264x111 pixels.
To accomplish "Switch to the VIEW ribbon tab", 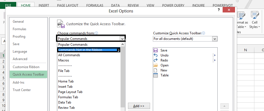I will click(x=150, y=6).
